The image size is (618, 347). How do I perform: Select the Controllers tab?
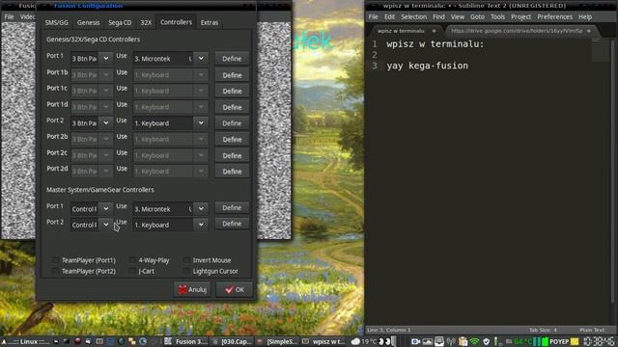click(x=176, y=22)
